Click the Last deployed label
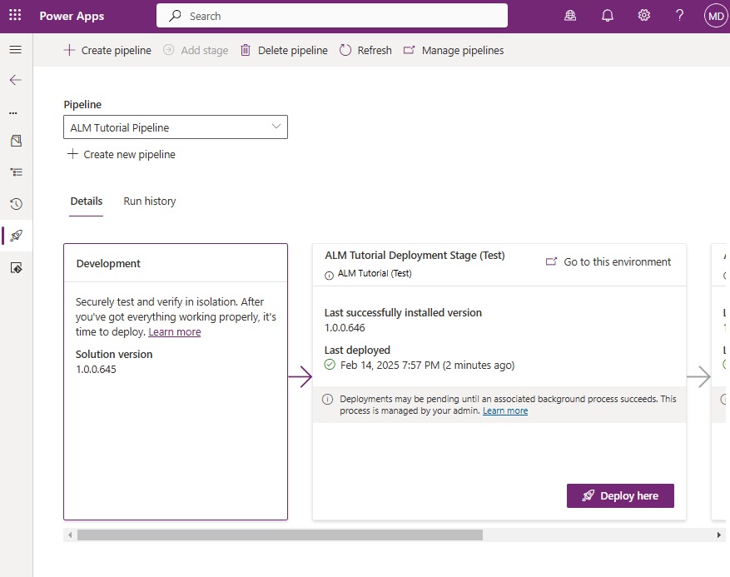This screenshot has height=577, width=730. (358, 351)
